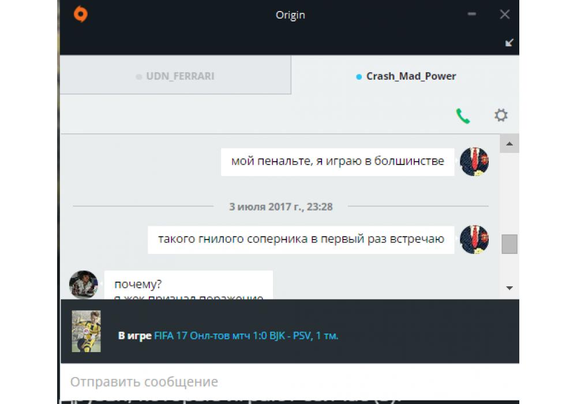Click the 'такого гнилого соперника' message bubble
This screenshot has height=404, width=577.
[x=301, y=240]
